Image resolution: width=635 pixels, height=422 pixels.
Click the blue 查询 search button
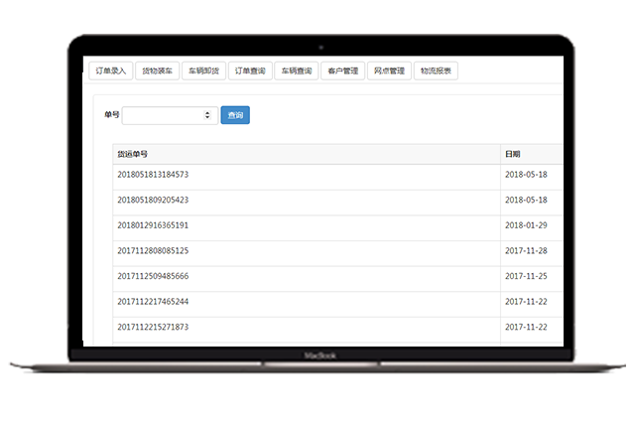[x=235, y=115]
